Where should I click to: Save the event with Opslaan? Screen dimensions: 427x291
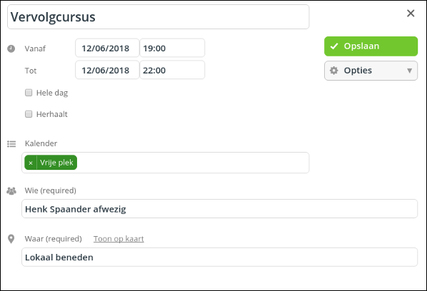(x=371, y=46)
